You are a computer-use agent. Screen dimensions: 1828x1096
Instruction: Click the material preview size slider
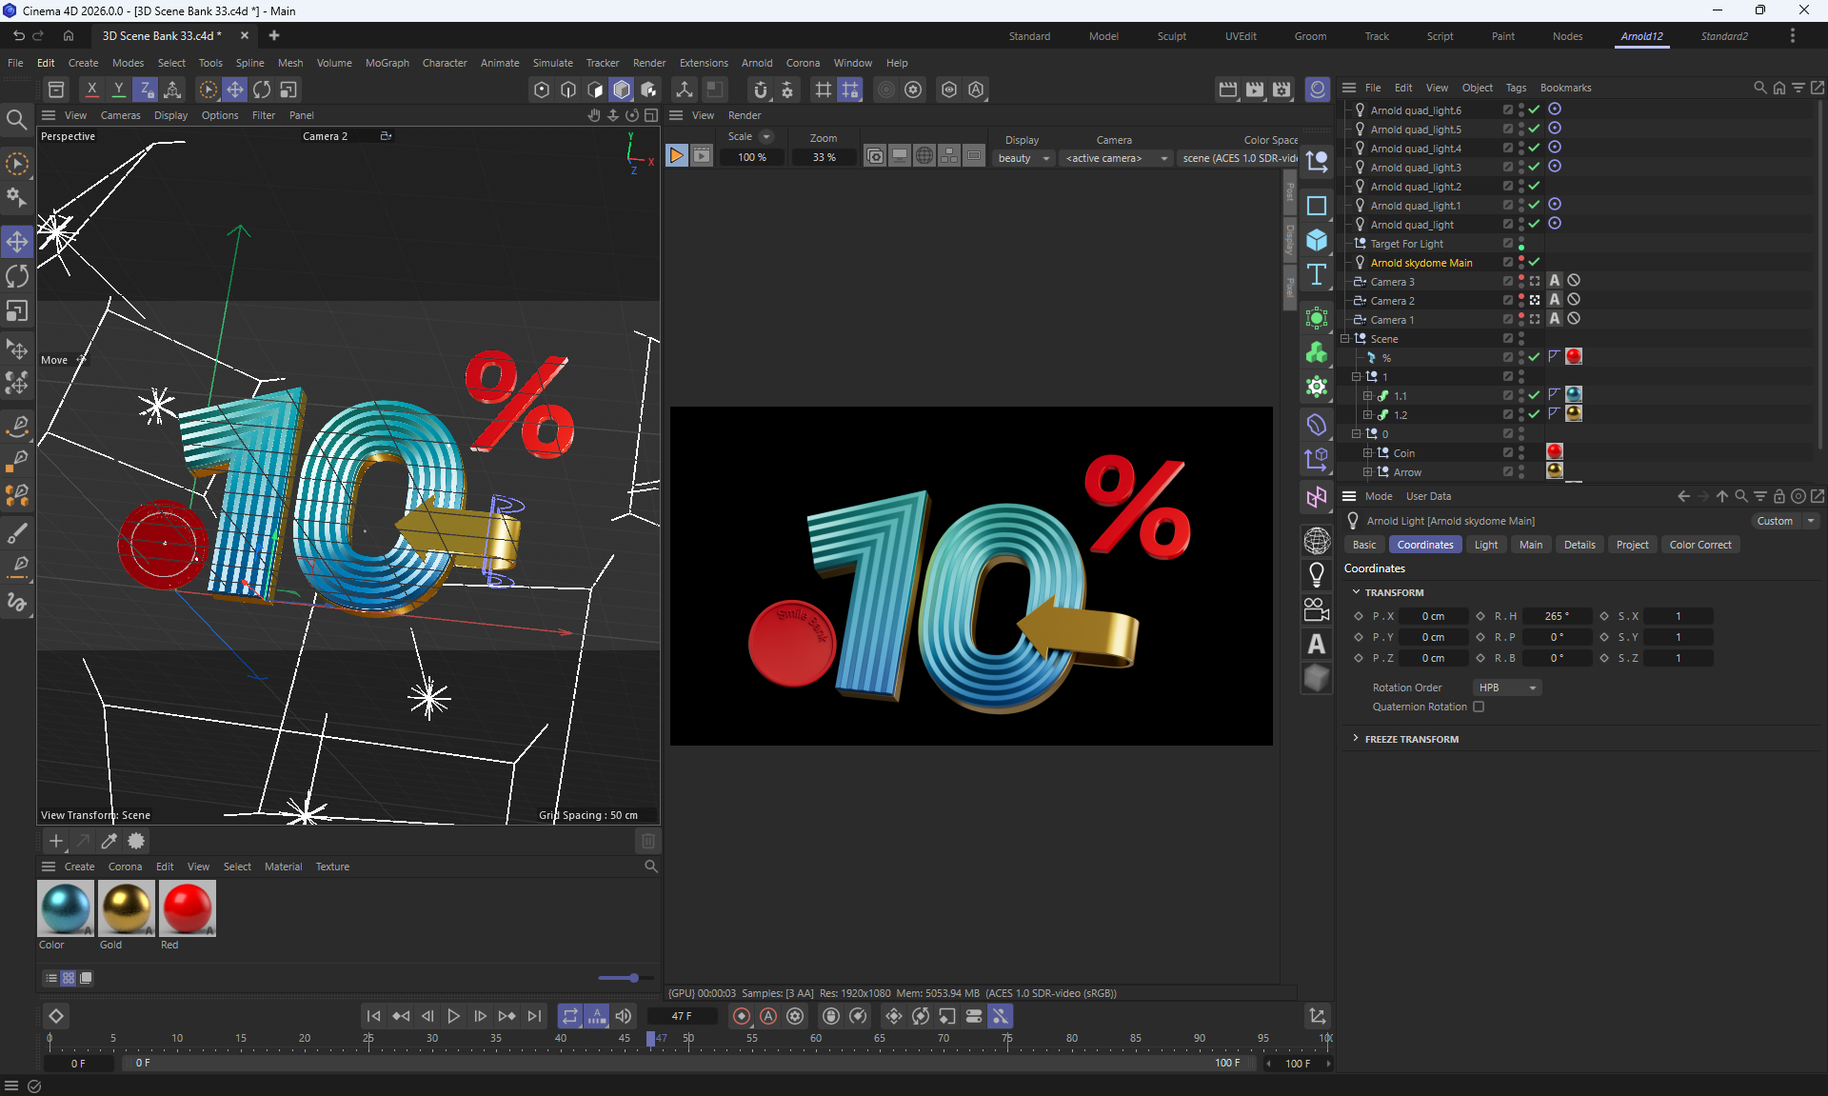tap(625, 978)
